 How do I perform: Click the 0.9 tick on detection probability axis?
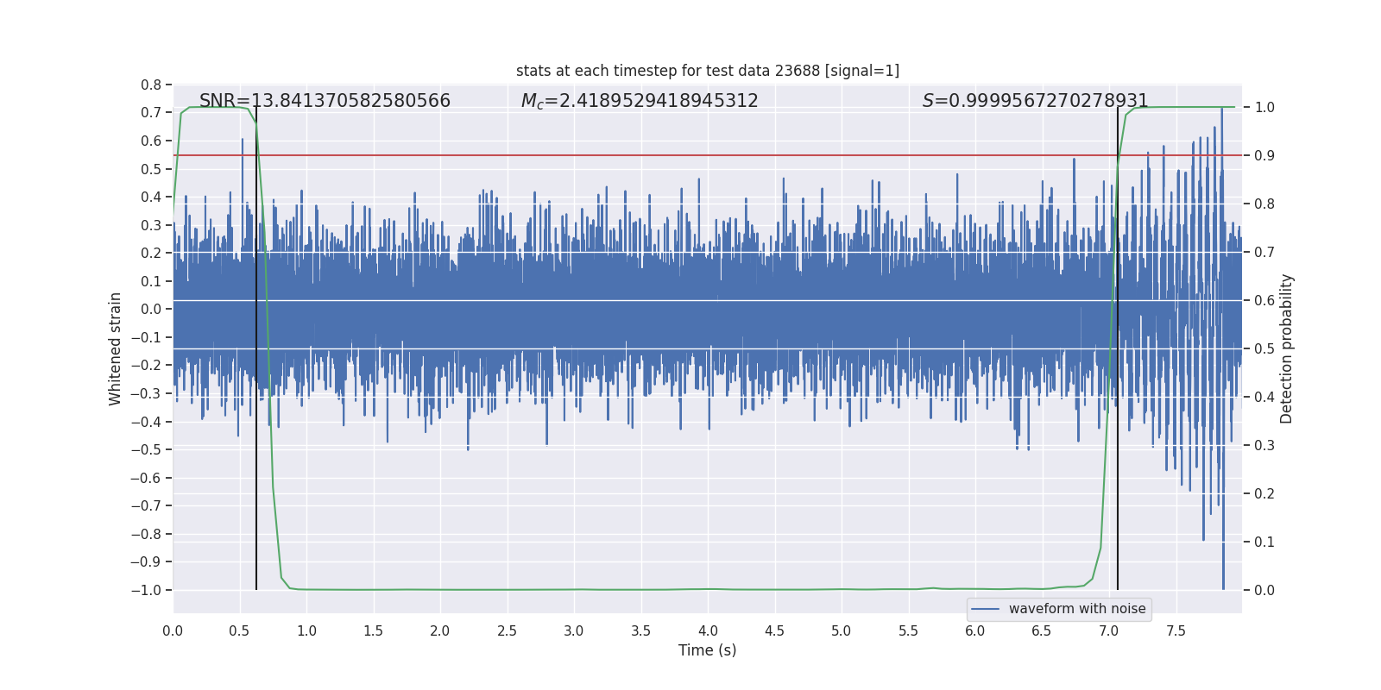(1264, 156)
